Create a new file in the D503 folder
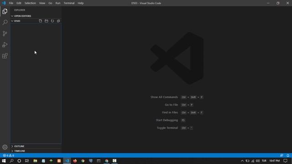This screenshot has width=292, height=164. coord(41,21)
